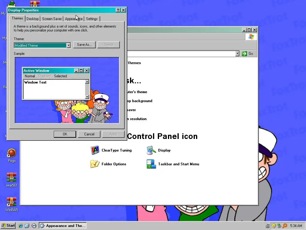
Task: Click the green Go arrow button
Action: pyautogui.click(x=244, y=54)
